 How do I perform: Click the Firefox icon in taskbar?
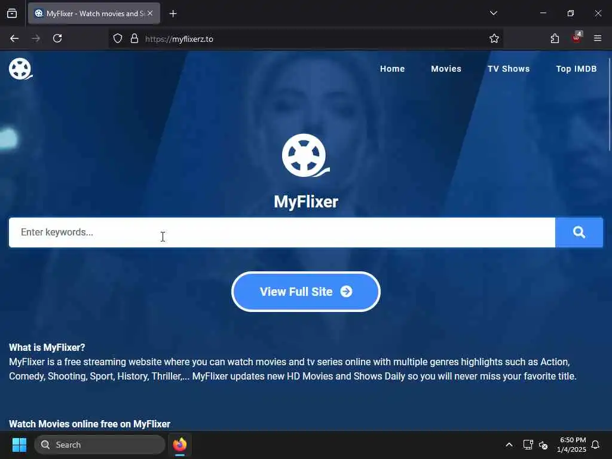click(179, 445)
